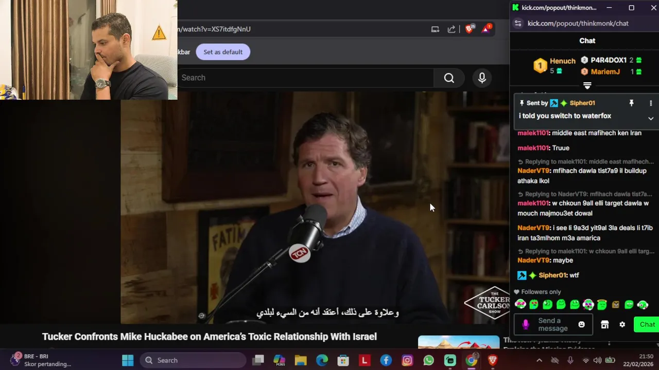Click the share icon in address bar
The image size is (659, 370).
(x=452, y=29)
